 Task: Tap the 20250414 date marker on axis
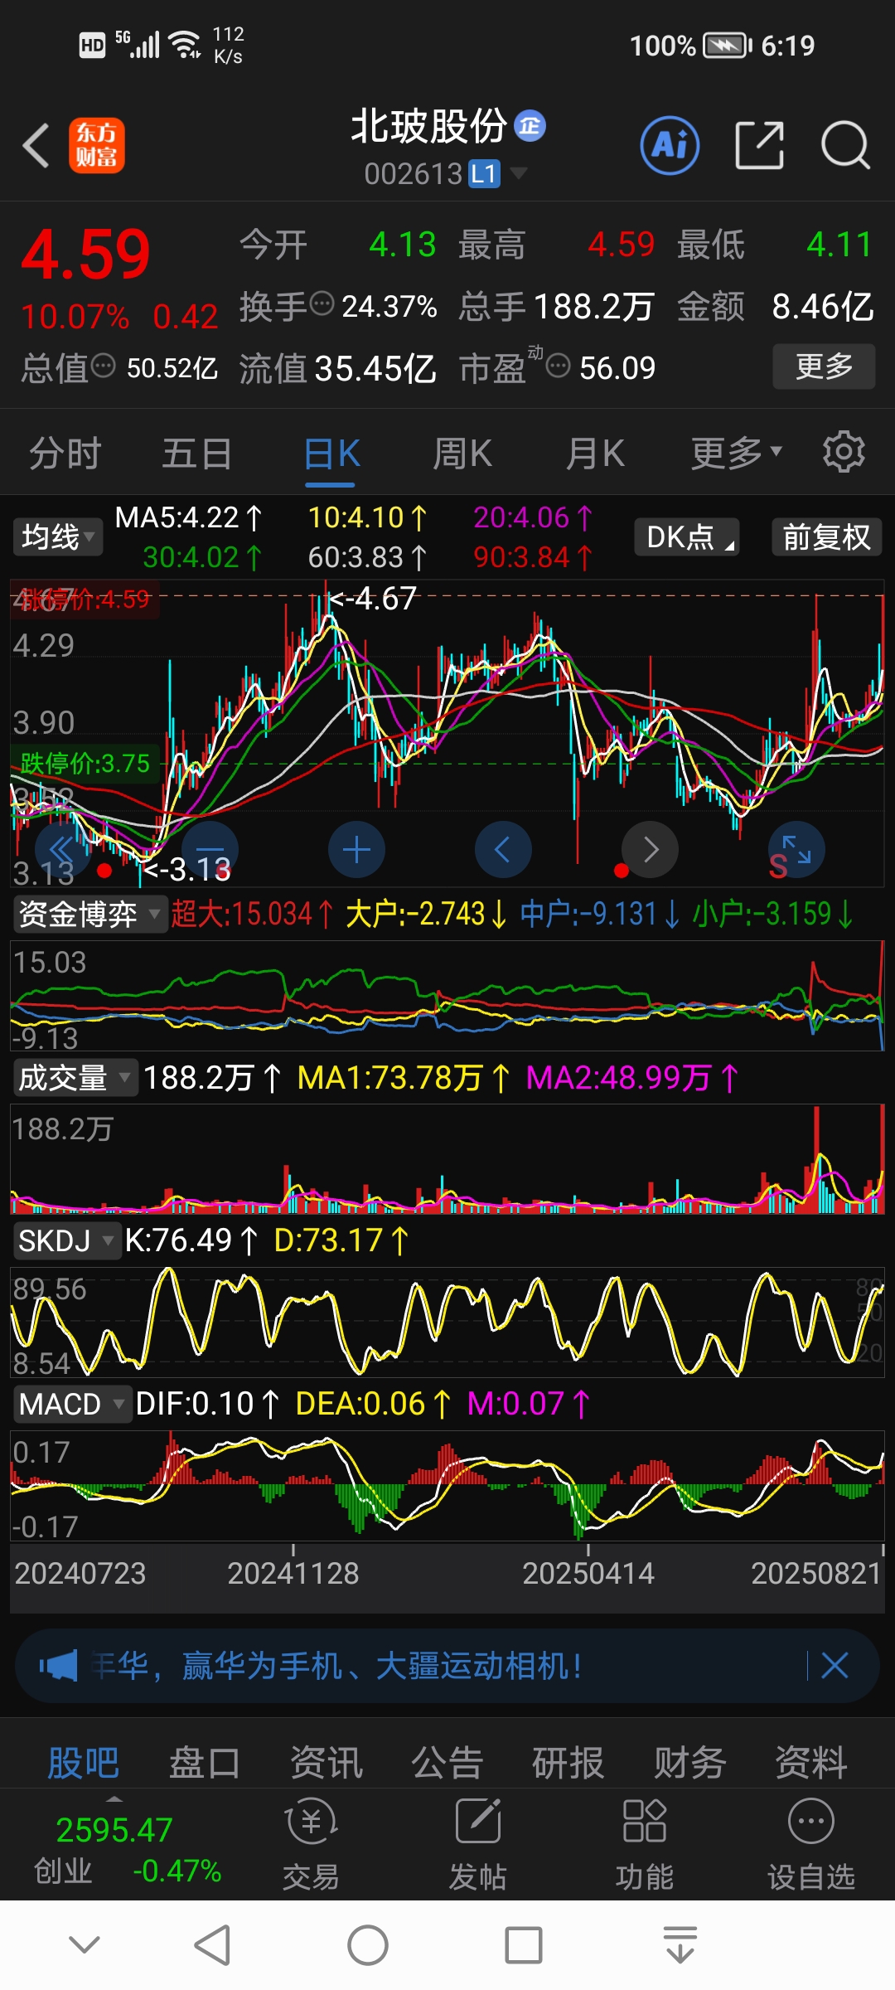588,1573
